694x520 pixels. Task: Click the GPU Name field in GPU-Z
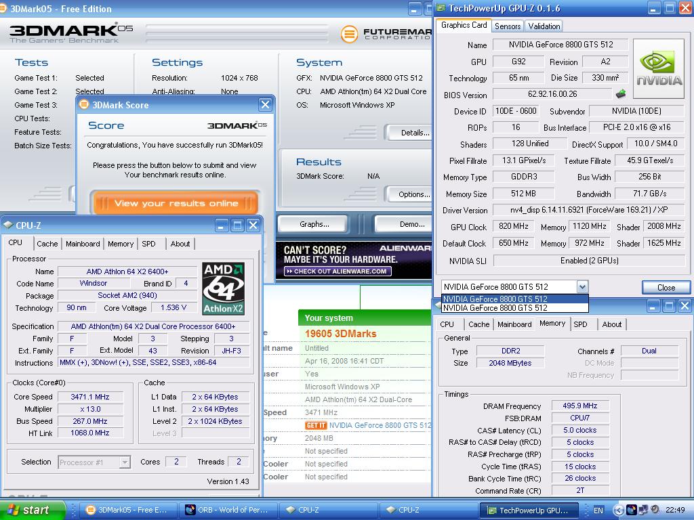[560, 45]
